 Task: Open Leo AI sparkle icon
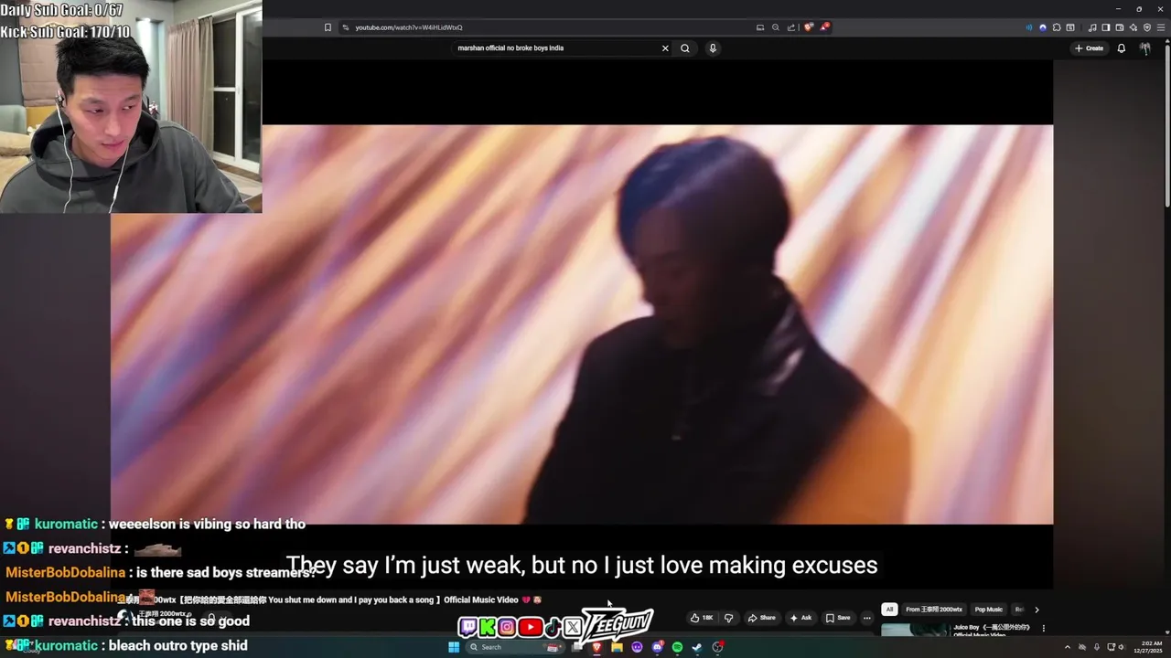point(1133,27)
